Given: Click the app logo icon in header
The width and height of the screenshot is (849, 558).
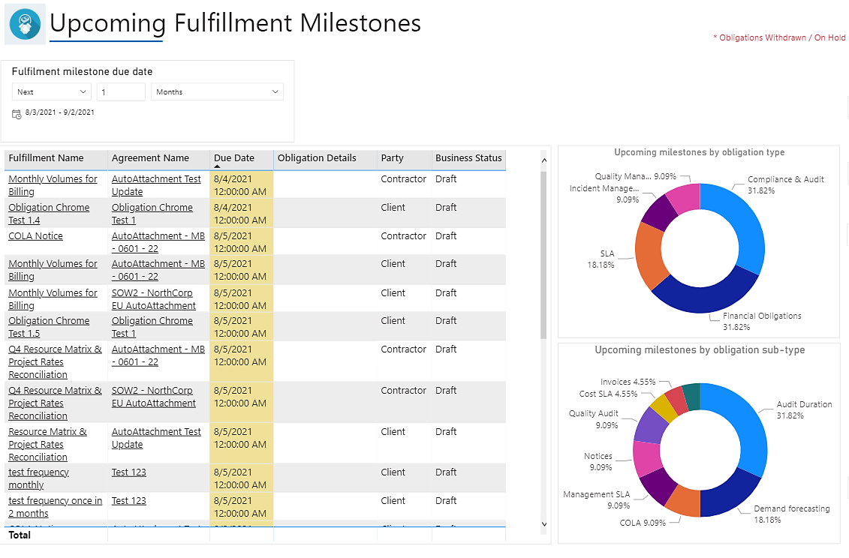Looking at the screenshot, I should click(25, 24).
